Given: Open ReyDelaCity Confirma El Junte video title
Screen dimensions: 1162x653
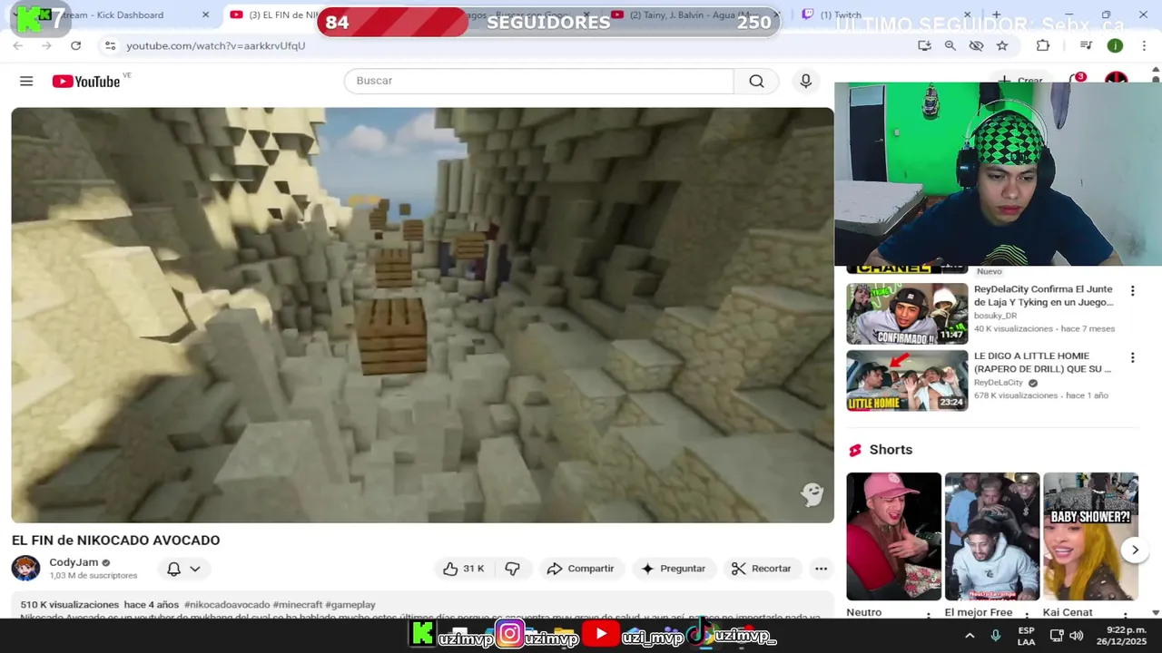Looking at the screenshot, I should (1044, 296).
